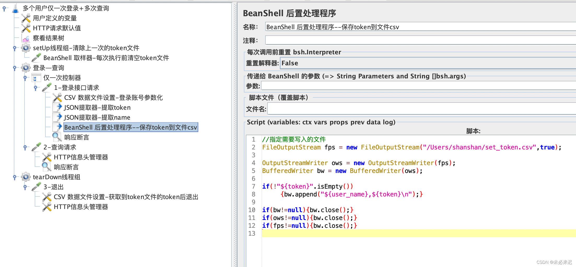Screen dimensions: 576x267
Task: Open the 重置解释器 False dropdown
Action: pyautogui.click(x=428, y=63)
